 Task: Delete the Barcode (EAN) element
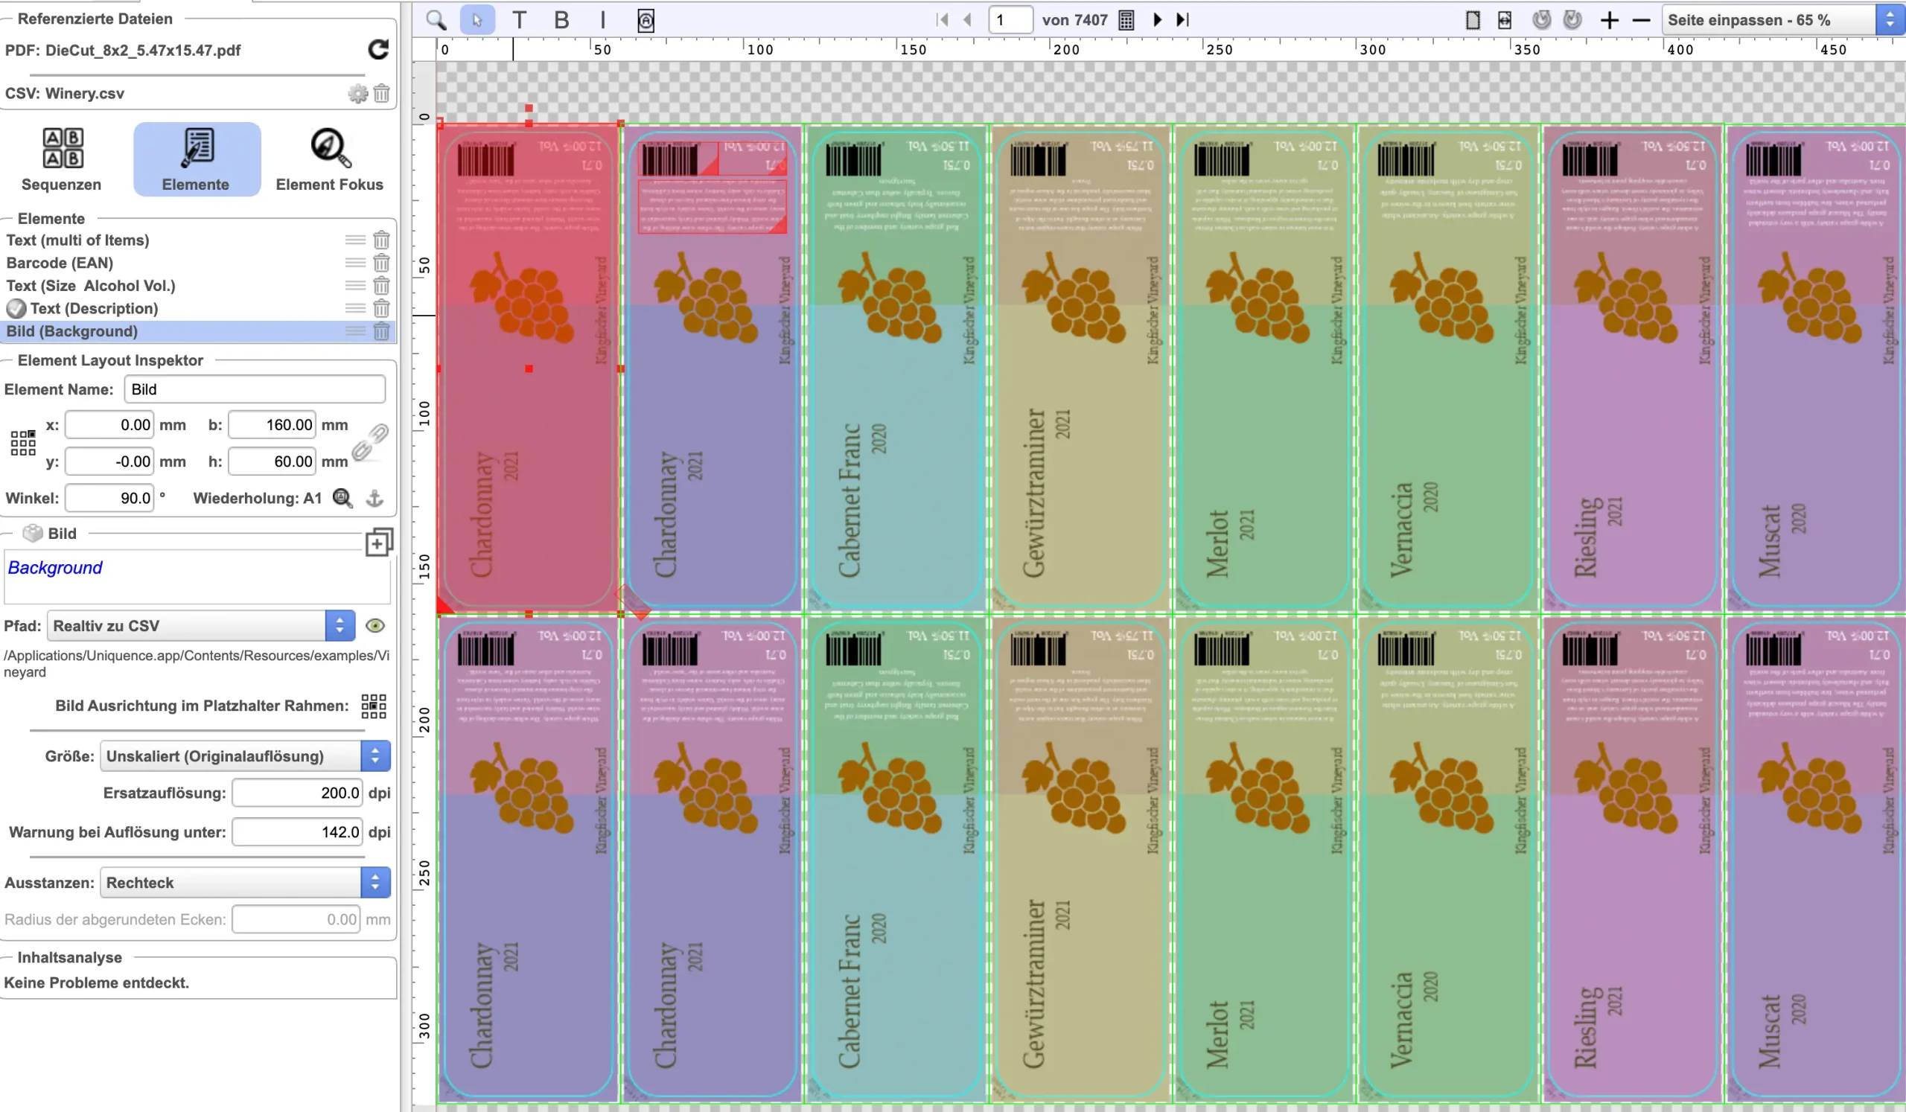[382, 263]
